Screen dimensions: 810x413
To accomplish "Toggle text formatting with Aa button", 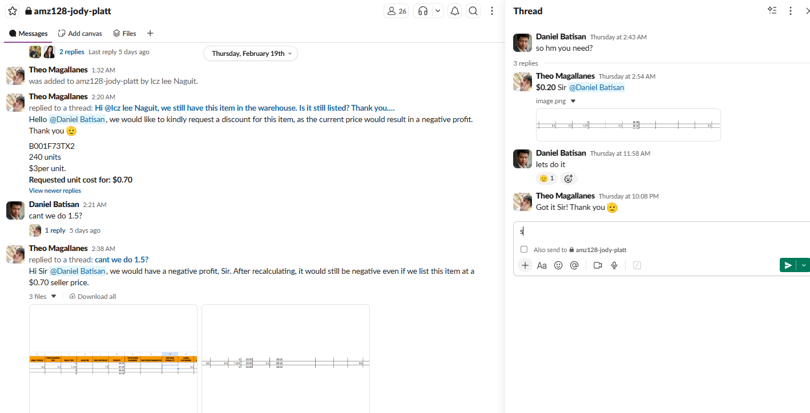I will click(542, 265).
